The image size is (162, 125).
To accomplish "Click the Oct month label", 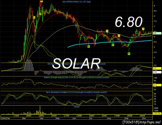I will [x=144, y=119].
